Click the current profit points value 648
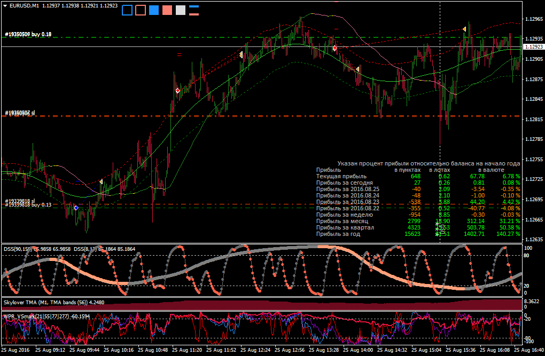The width and height of the screenshot is (545, 356). point(415,177)
